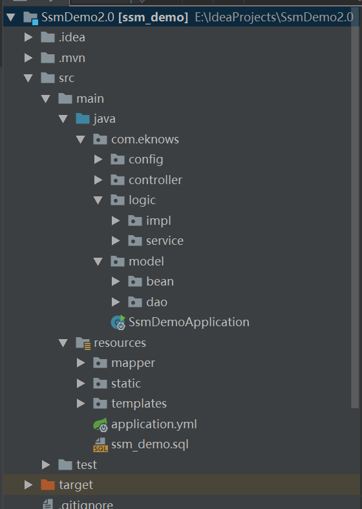Click the blue java source root folder icon
Viewport: 362px width, 509px height.
tap(83, 118)
